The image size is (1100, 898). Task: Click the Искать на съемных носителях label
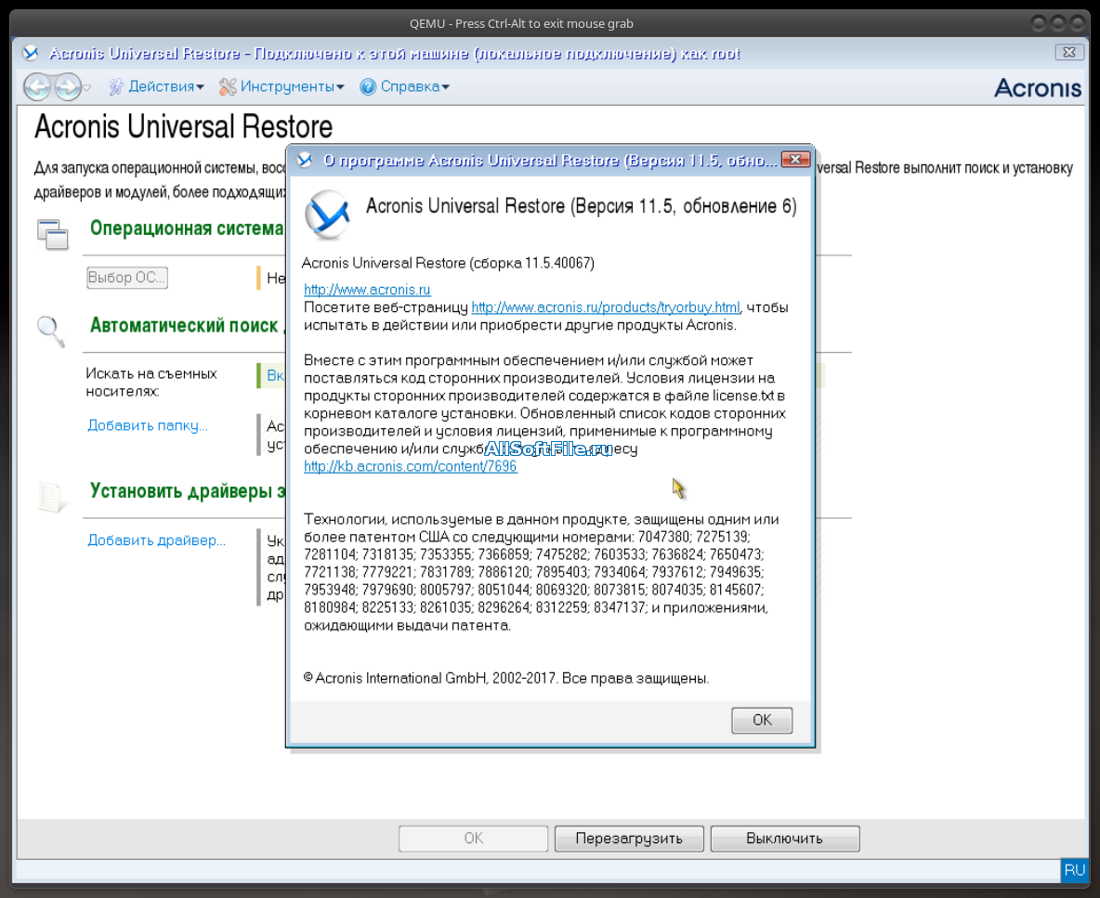click(x=151, y=382)
